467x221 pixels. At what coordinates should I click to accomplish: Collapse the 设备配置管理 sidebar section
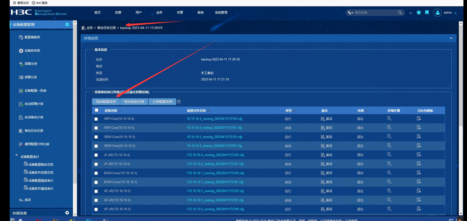(67, 25)
